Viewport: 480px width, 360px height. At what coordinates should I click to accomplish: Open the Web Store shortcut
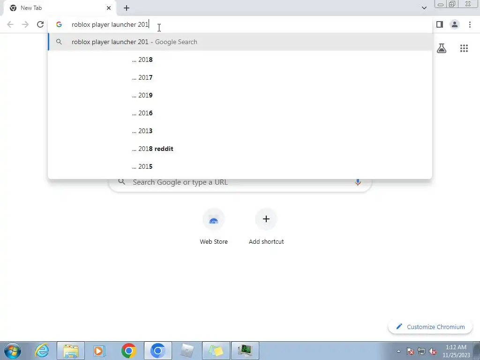point(214,227)
